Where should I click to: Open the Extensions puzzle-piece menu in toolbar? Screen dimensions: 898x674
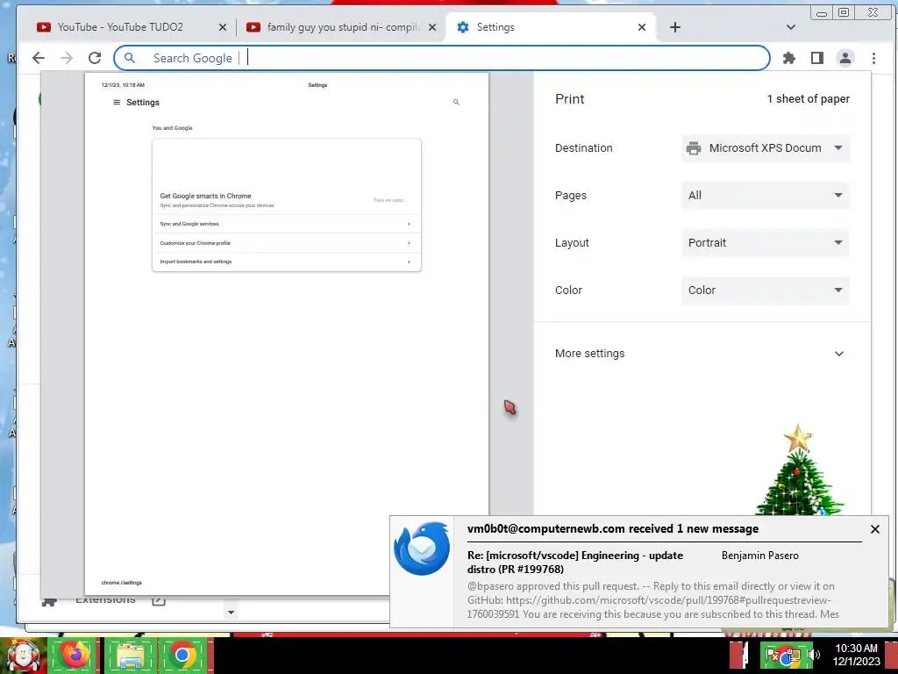[x=789, y=58]
